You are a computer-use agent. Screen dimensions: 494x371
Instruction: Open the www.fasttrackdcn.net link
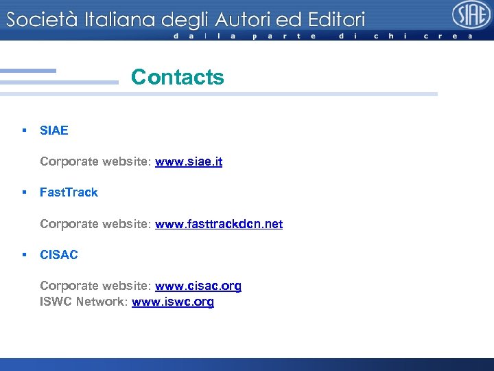coord(219,224)
